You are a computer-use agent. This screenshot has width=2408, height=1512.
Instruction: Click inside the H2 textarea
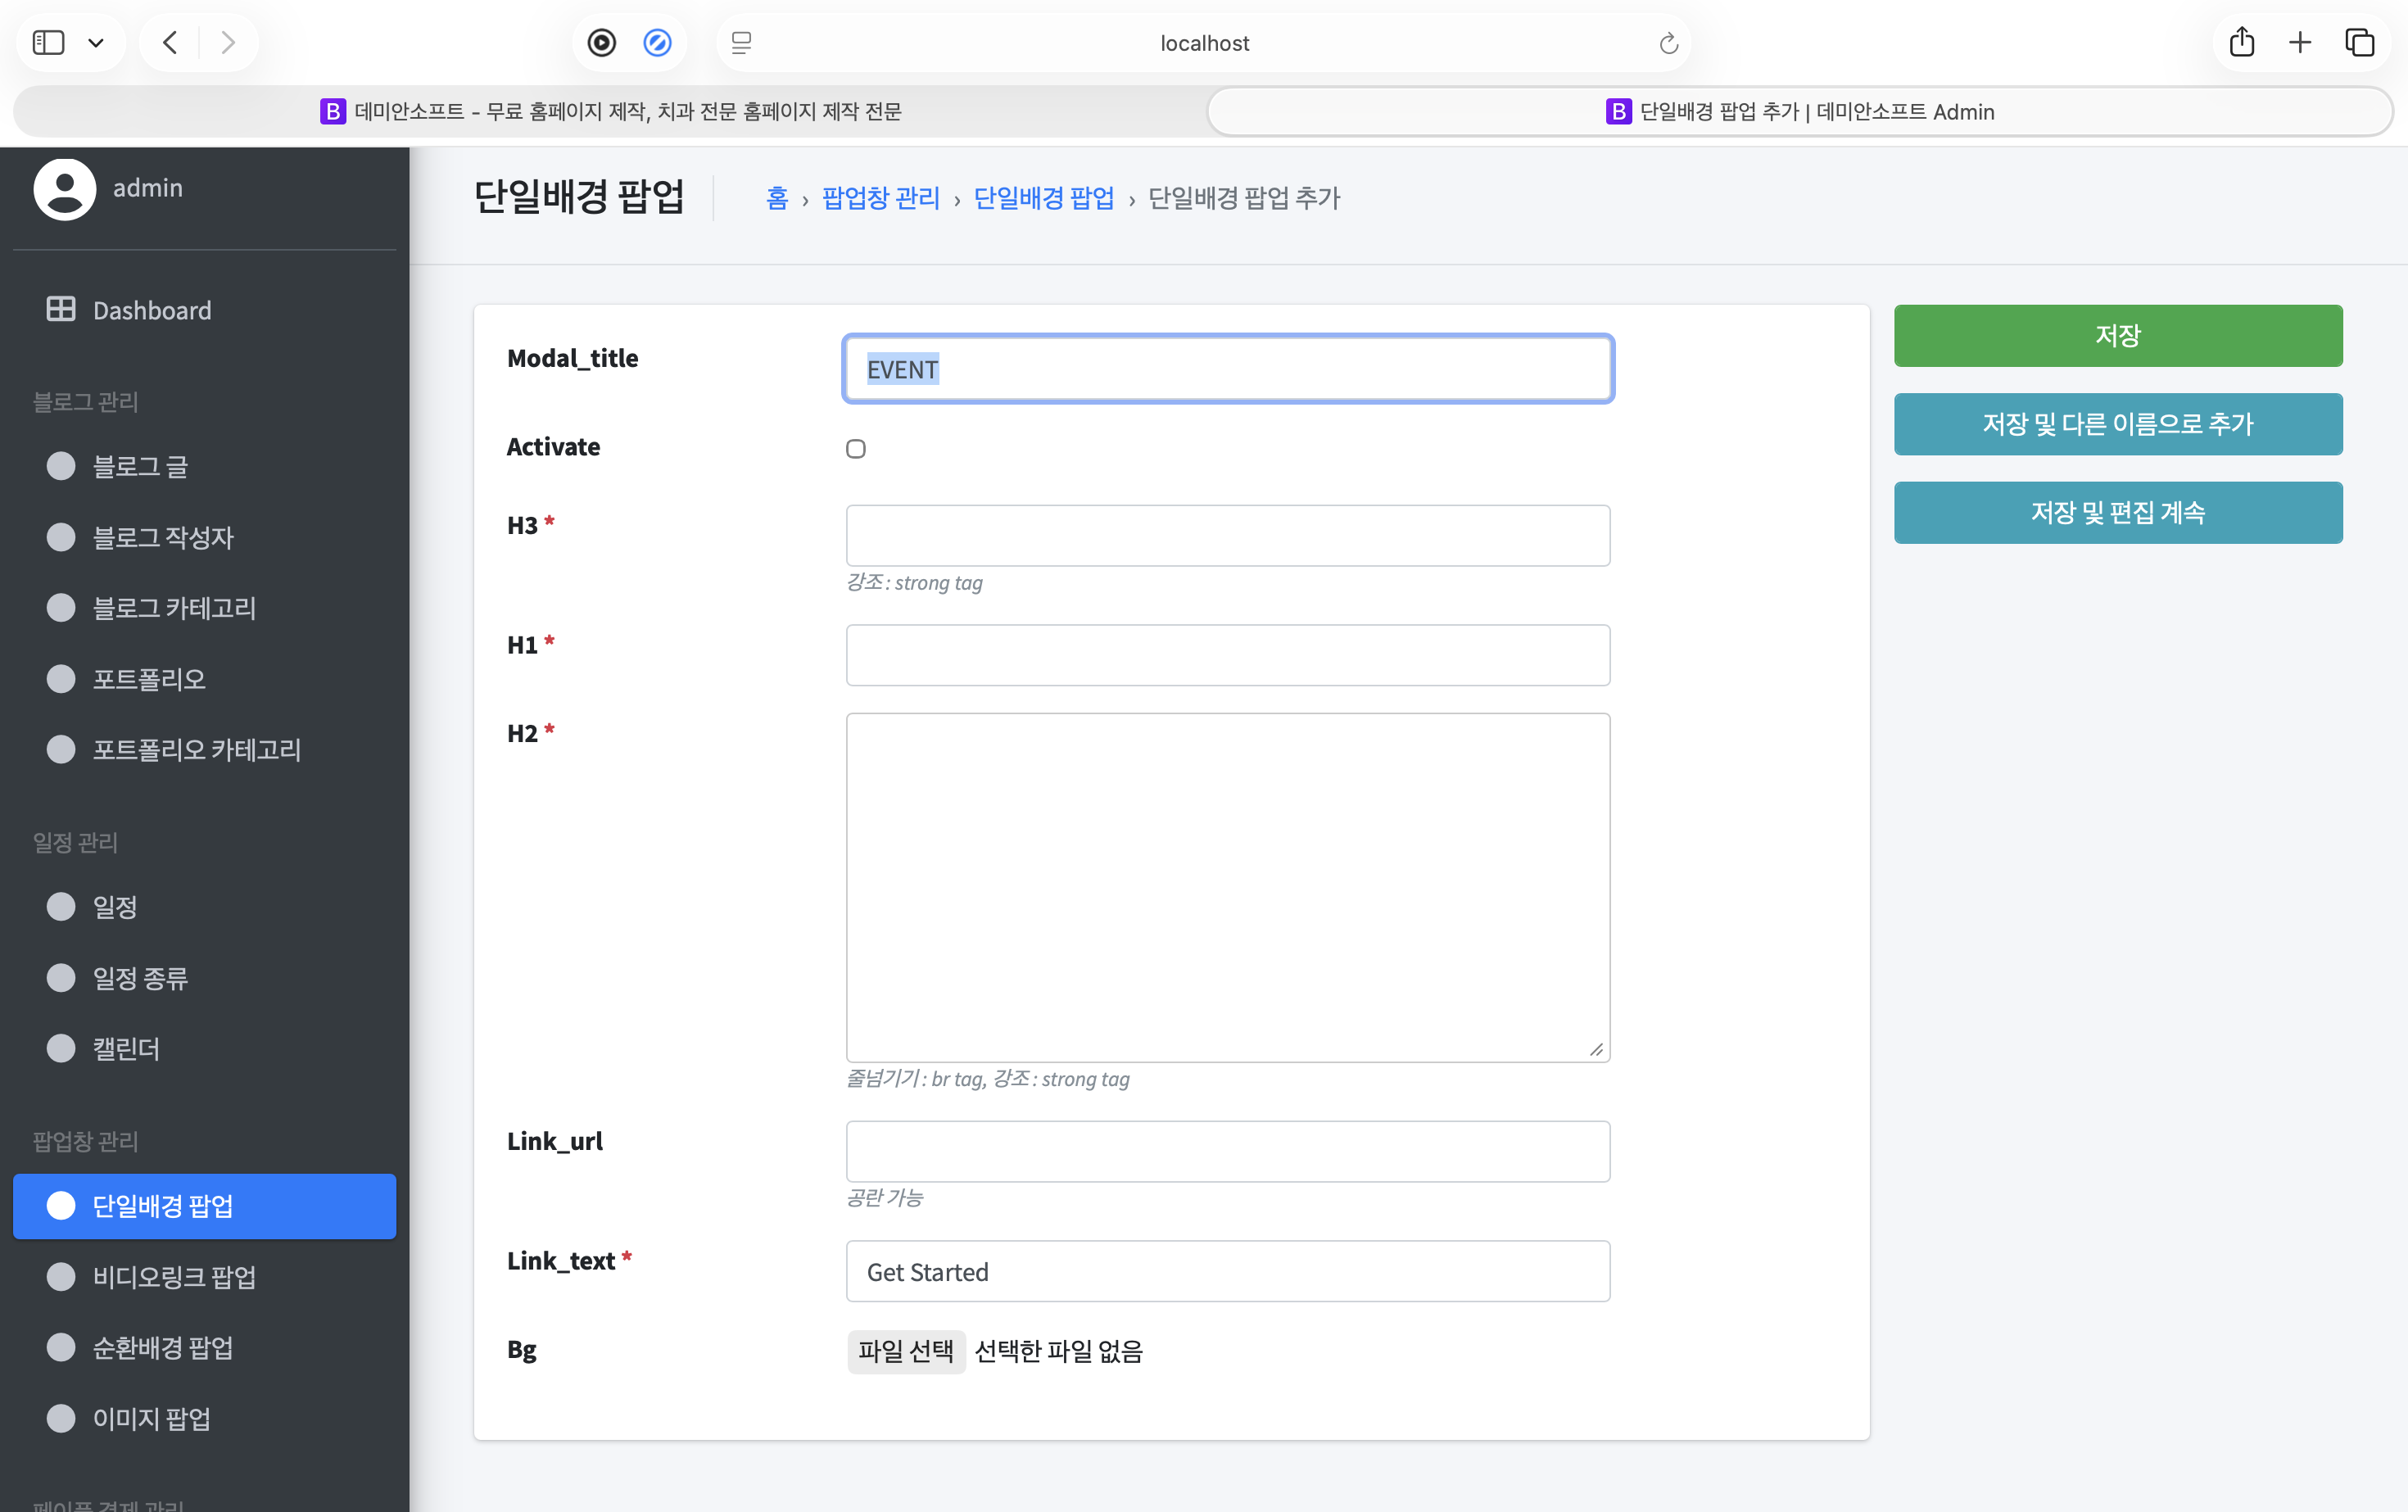point(1227,886)
